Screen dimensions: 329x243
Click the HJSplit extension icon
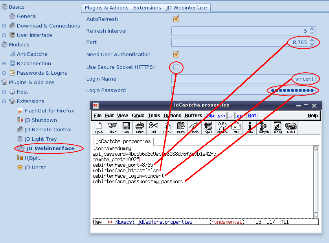pyautogui.click(x=20, y=158)
